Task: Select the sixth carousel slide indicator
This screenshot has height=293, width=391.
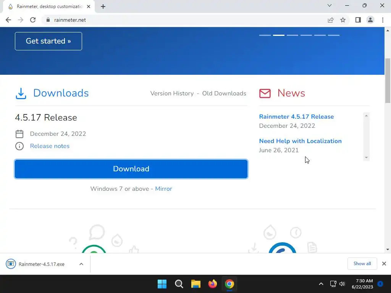Action: point(334,35)
